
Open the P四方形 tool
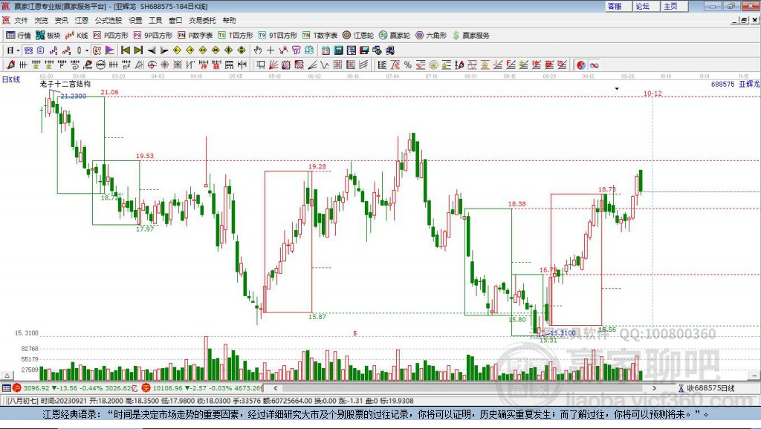[x=111, y=36]
